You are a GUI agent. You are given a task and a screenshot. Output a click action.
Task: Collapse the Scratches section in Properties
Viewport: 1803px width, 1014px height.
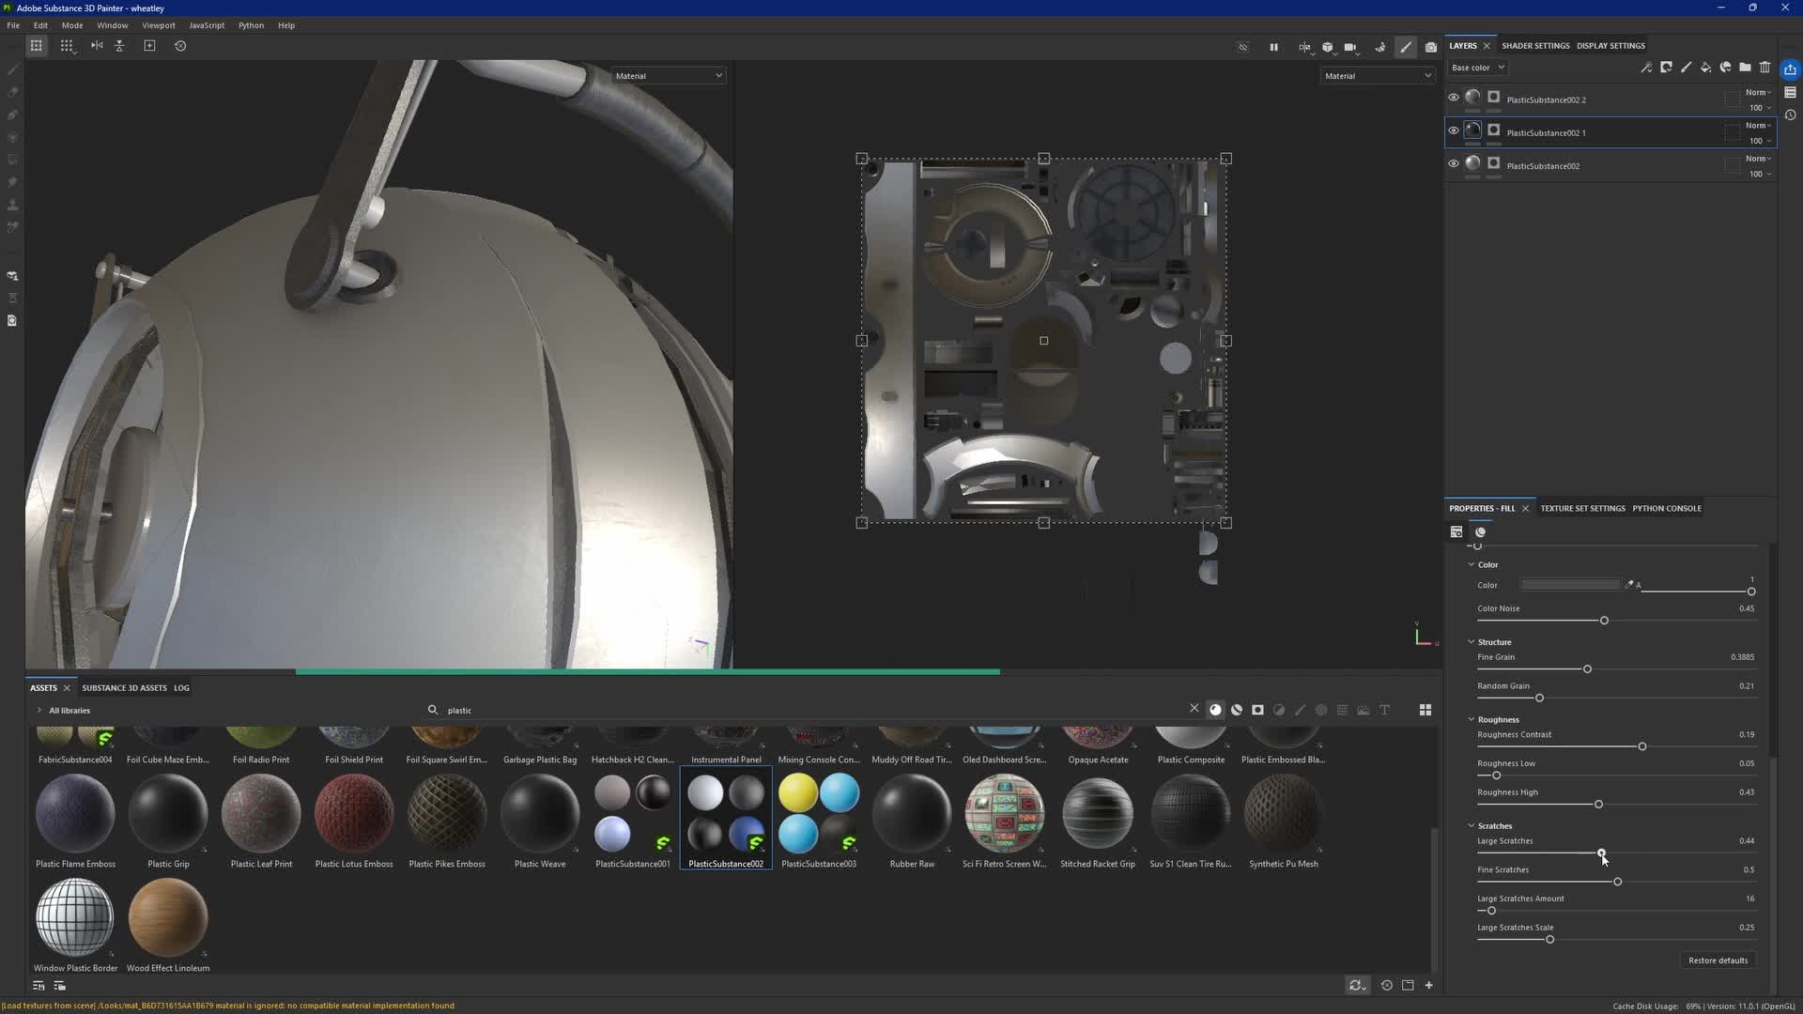[x=1472, y=825]
